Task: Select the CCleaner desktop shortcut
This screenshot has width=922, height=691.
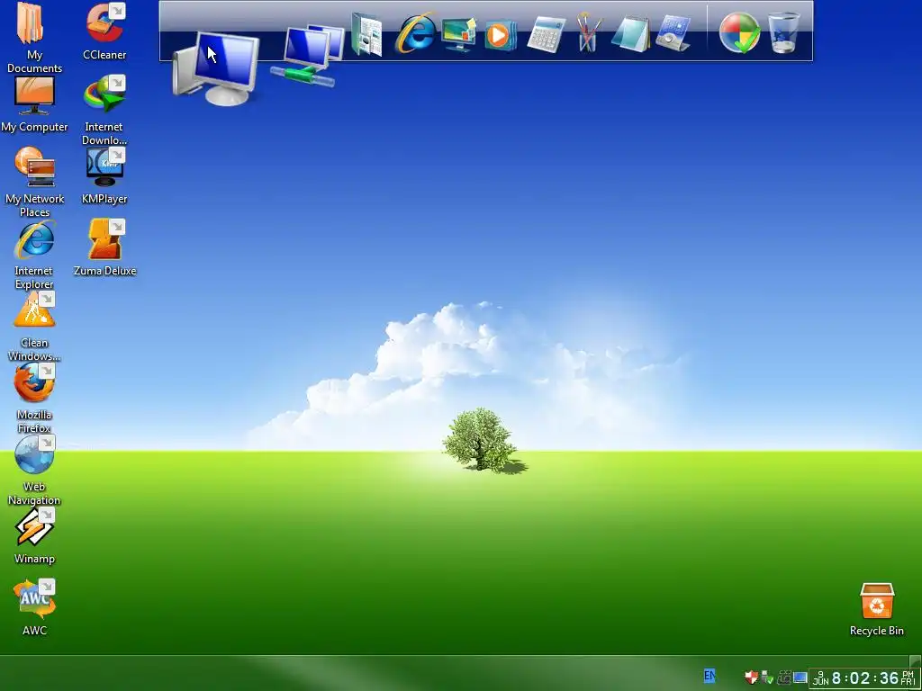Action: (x=104, y=23)
